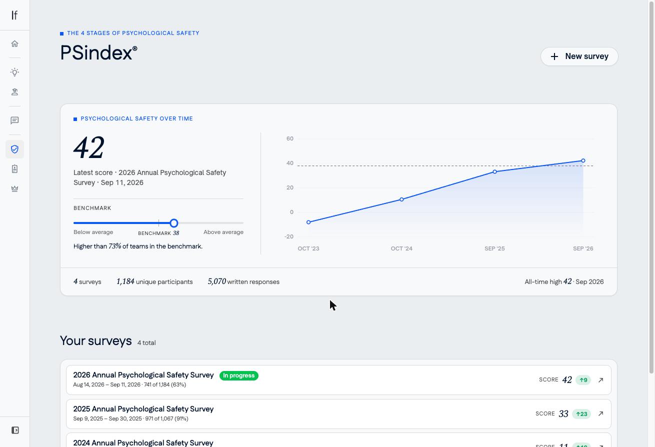
Task: Click the '4 surveys' stat
Action: (87, 282)
